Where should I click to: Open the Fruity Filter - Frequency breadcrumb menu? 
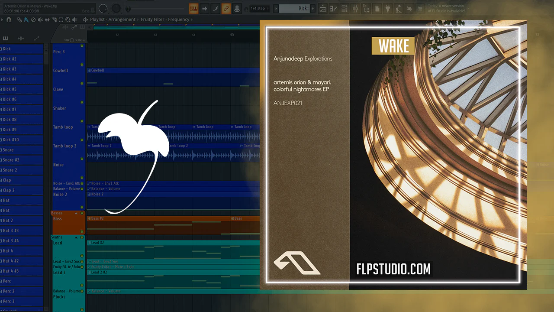[165, 19]
